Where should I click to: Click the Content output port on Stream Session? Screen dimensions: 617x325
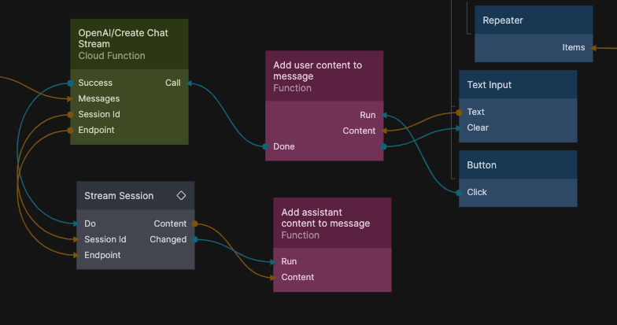tap(194, 223)
